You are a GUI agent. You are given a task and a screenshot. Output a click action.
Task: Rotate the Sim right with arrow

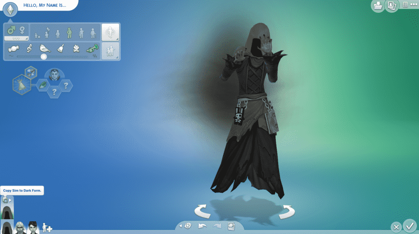click(287, 212)
